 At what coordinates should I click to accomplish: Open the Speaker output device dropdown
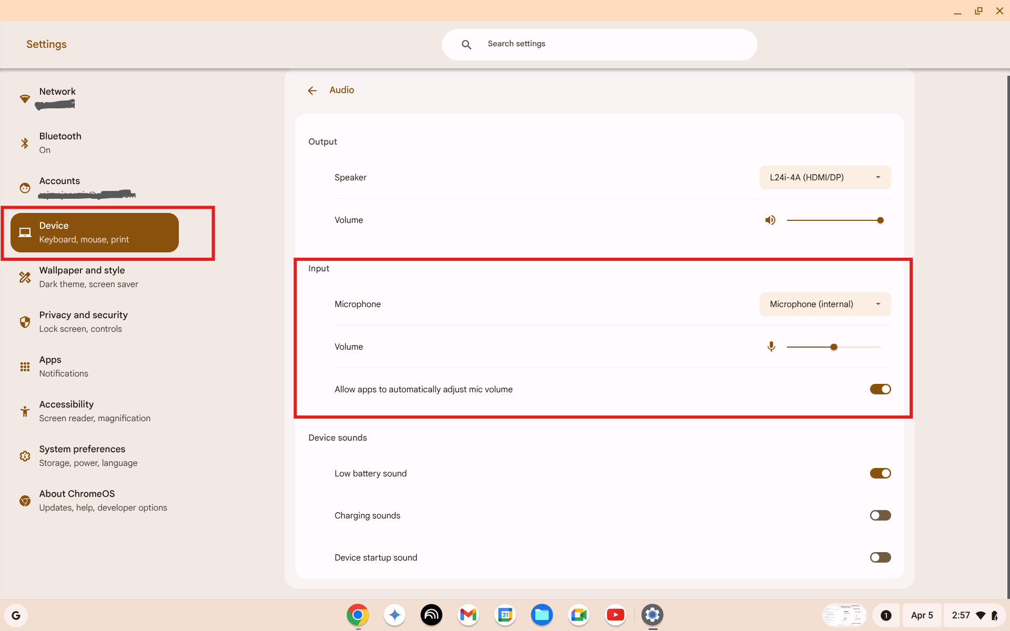pos(824,177)
